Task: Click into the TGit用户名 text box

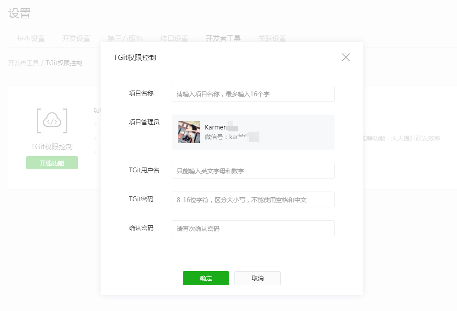Action: (x=253, y=171)
